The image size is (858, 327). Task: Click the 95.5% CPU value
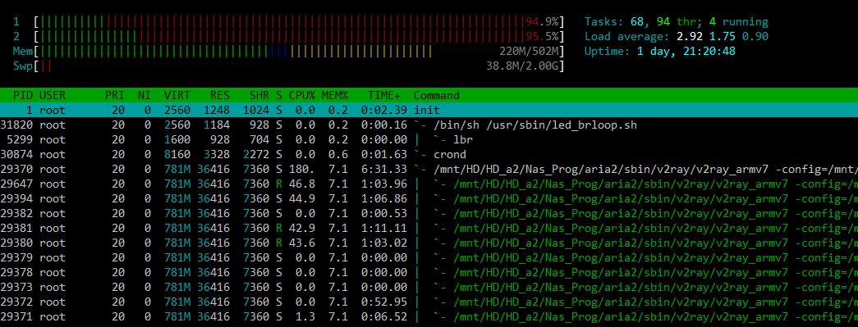tap(542, 37)
